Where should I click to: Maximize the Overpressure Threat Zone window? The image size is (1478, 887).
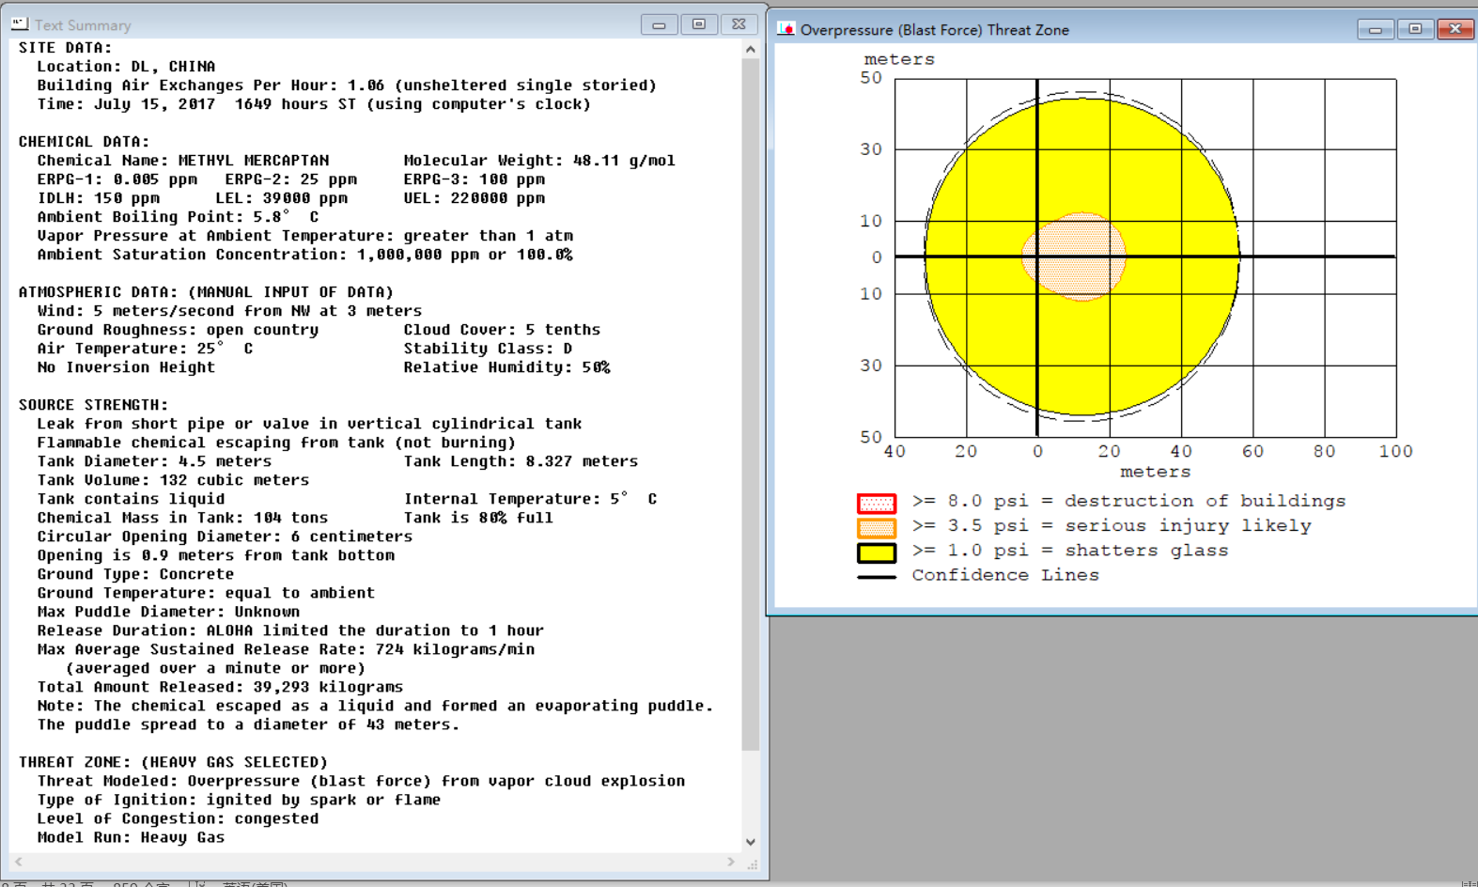pos(1415,29)
